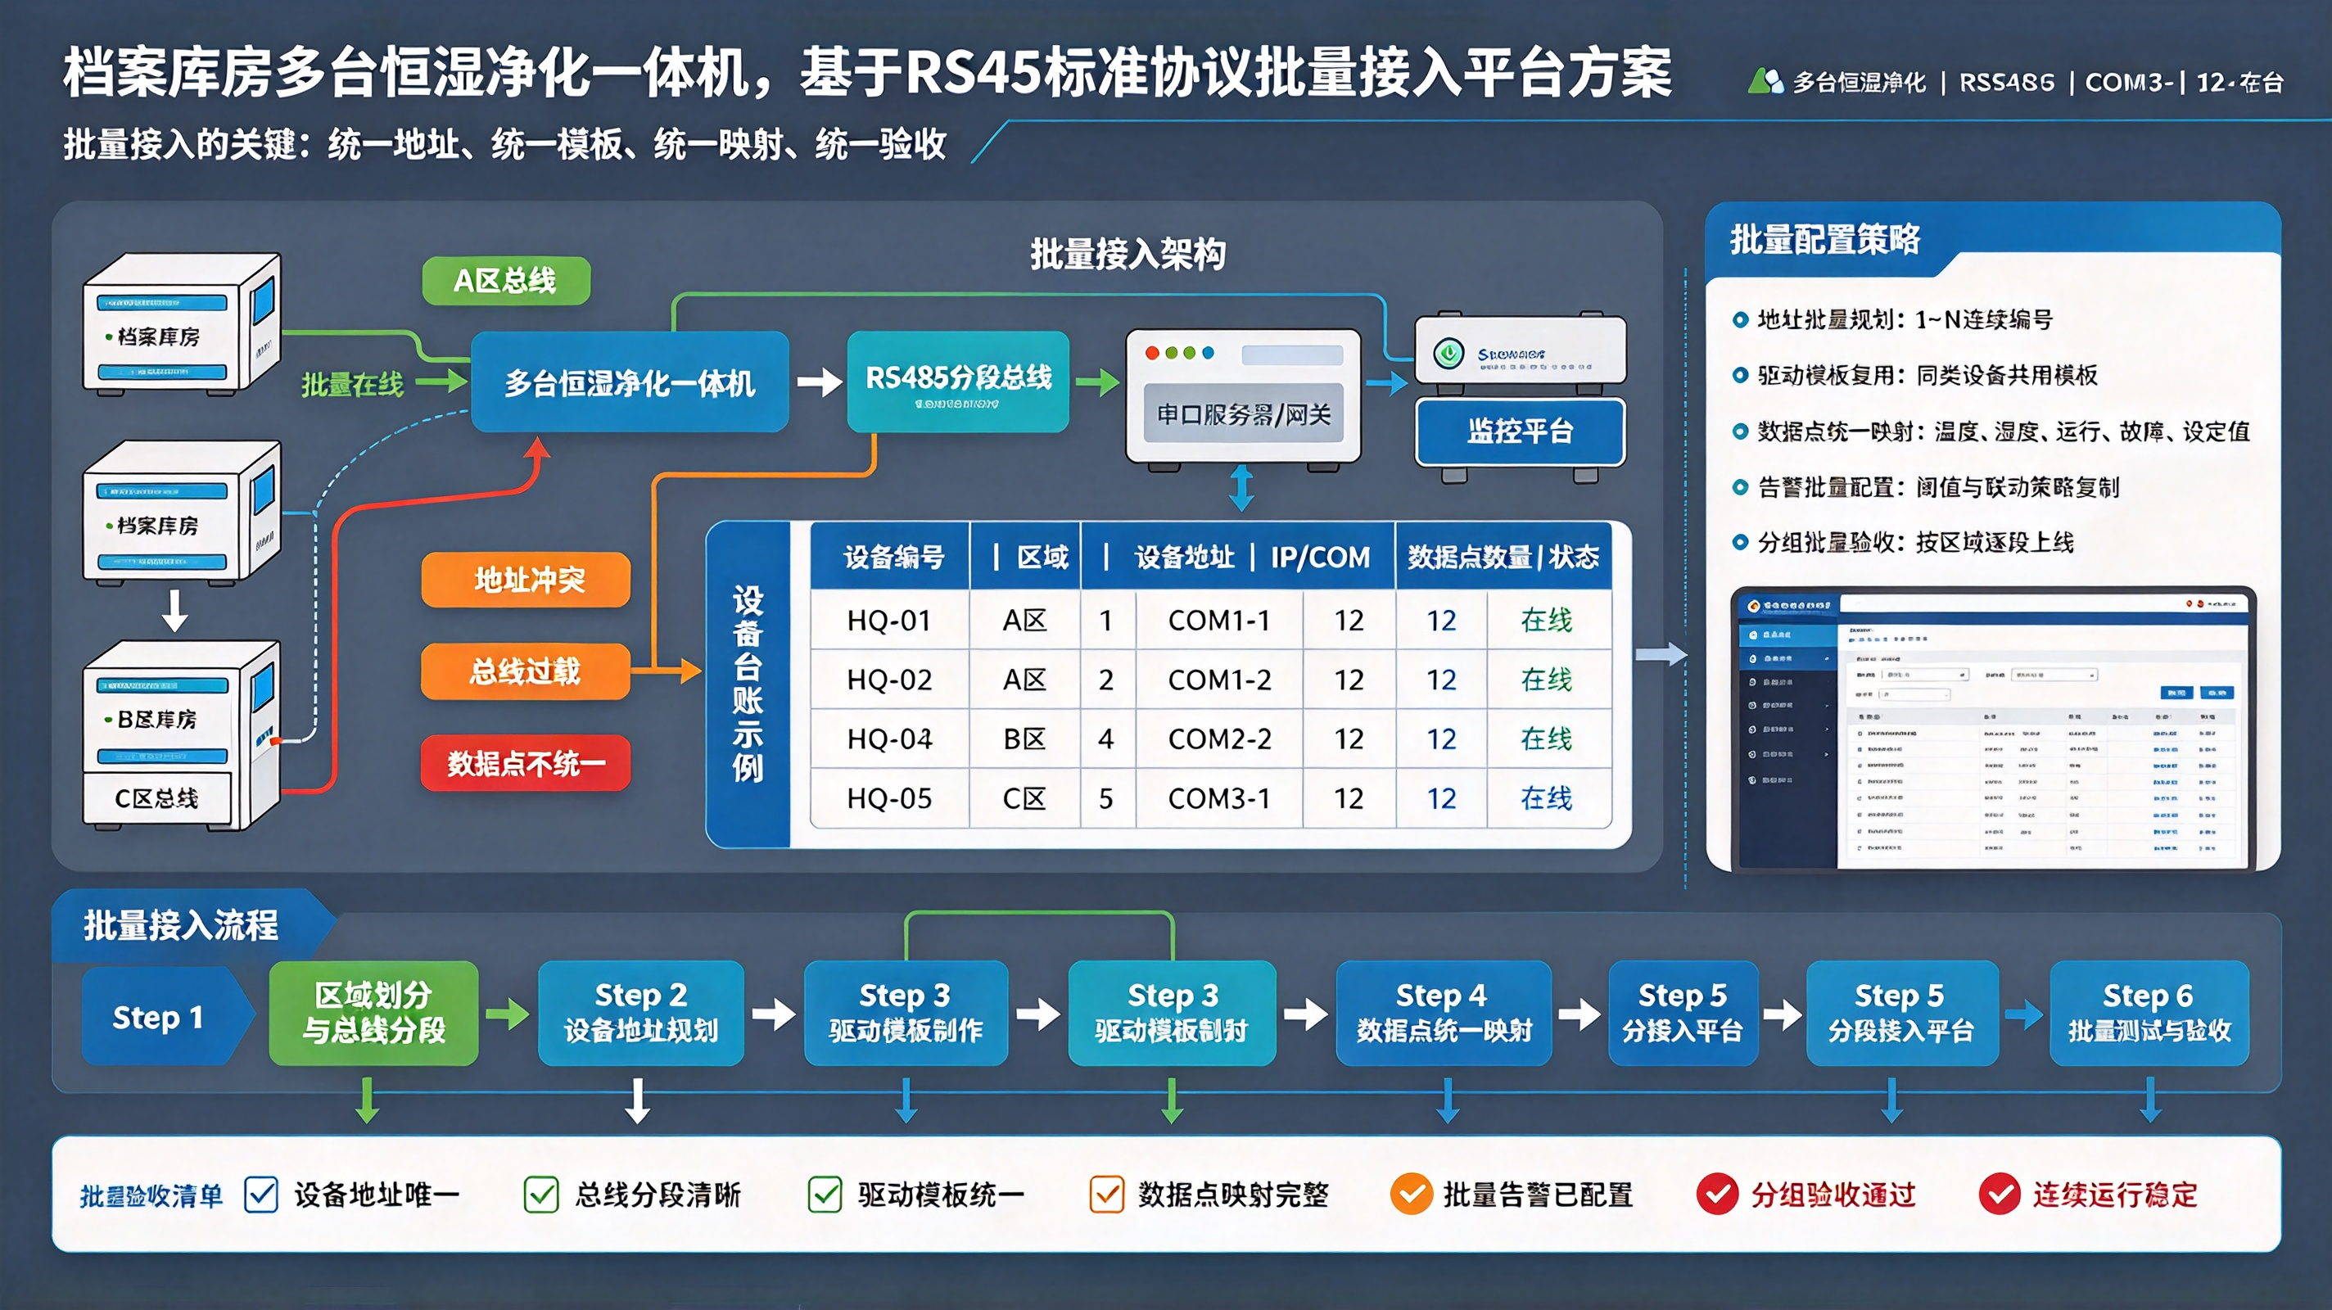The image size is (2332, 1310).
Task: Click the HQ-01 table cell
Action: pyautogui.click(x=889, y=620)
